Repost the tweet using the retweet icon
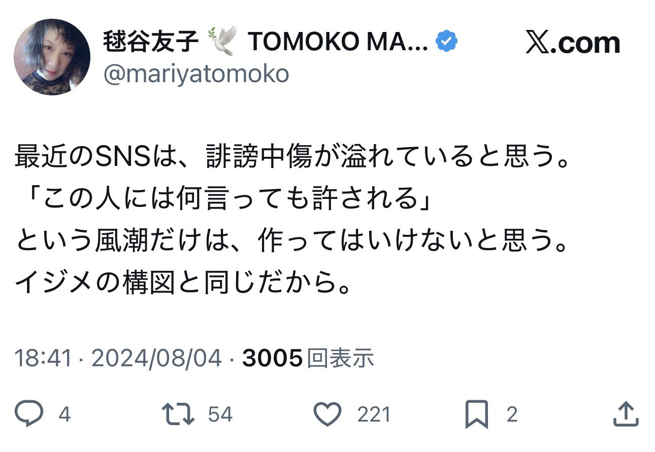This screenshot has width=655, height=452. (177, 414)
